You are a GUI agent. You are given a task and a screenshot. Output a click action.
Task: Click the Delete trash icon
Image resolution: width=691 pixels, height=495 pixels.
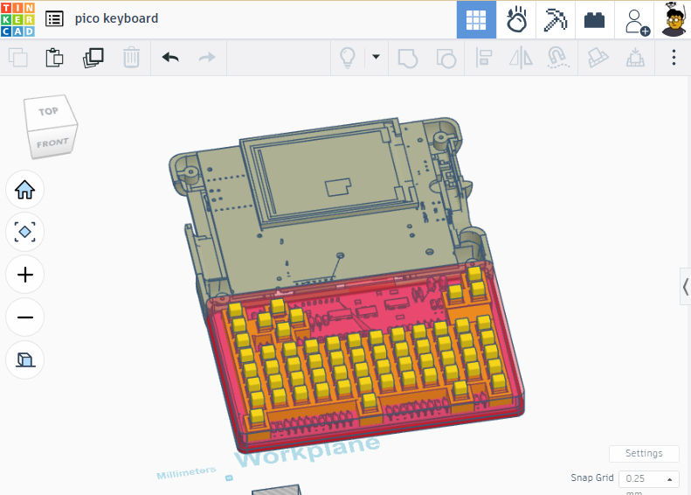click(131, 58)
